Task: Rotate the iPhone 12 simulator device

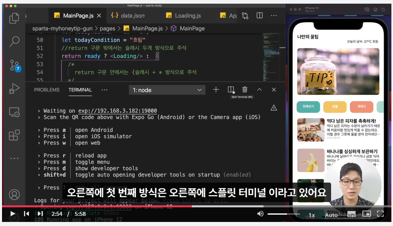Action: 383,9
